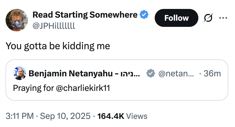Click Benjamin Netanyahu's avatar in quoted tweet
This screenshot has width=235, height=127.
(20, 74)
